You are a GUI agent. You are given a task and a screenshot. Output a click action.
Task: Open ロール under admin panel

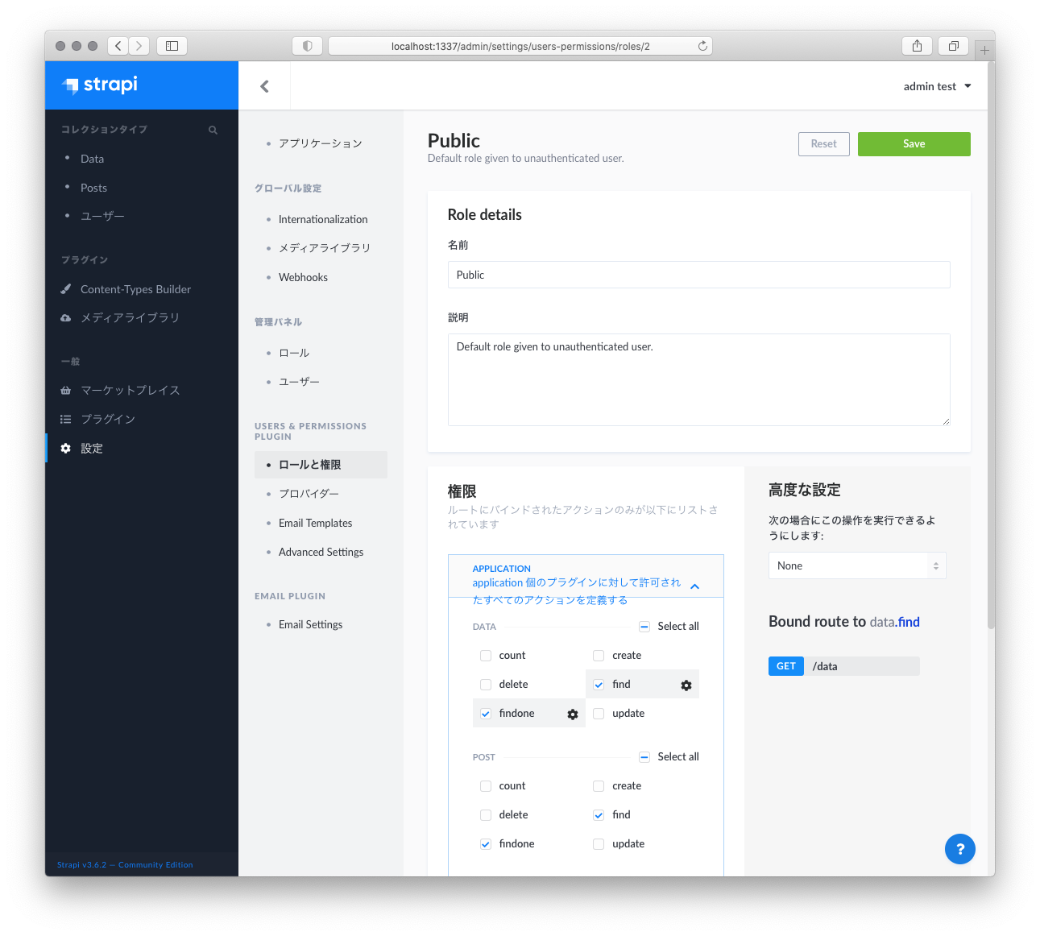point(294,353)
